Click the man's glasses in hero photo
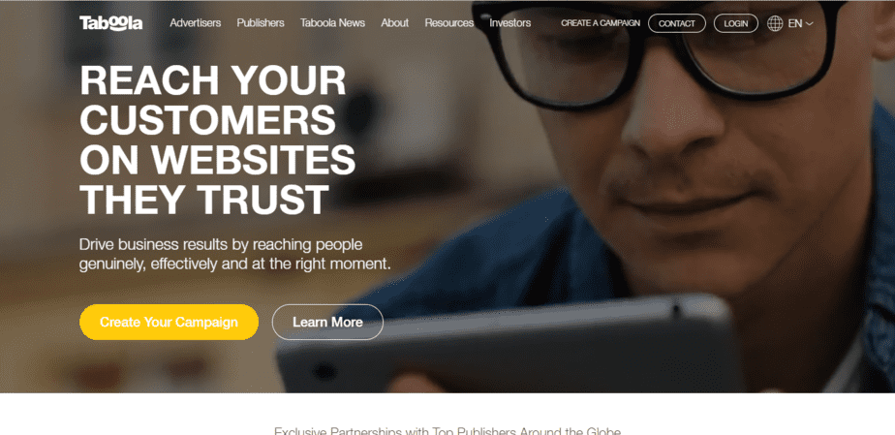The height and width of the screenshot is (435, 895). point(657,51)
